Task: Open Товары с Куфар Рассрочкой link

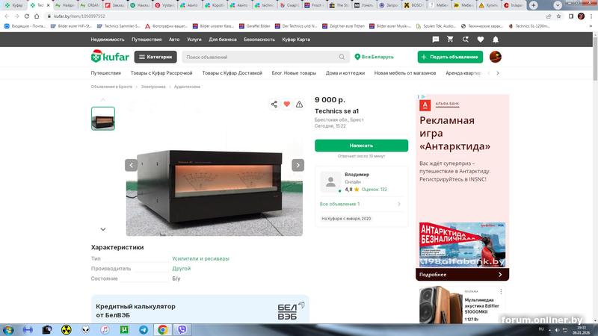Action: point(161,72)
